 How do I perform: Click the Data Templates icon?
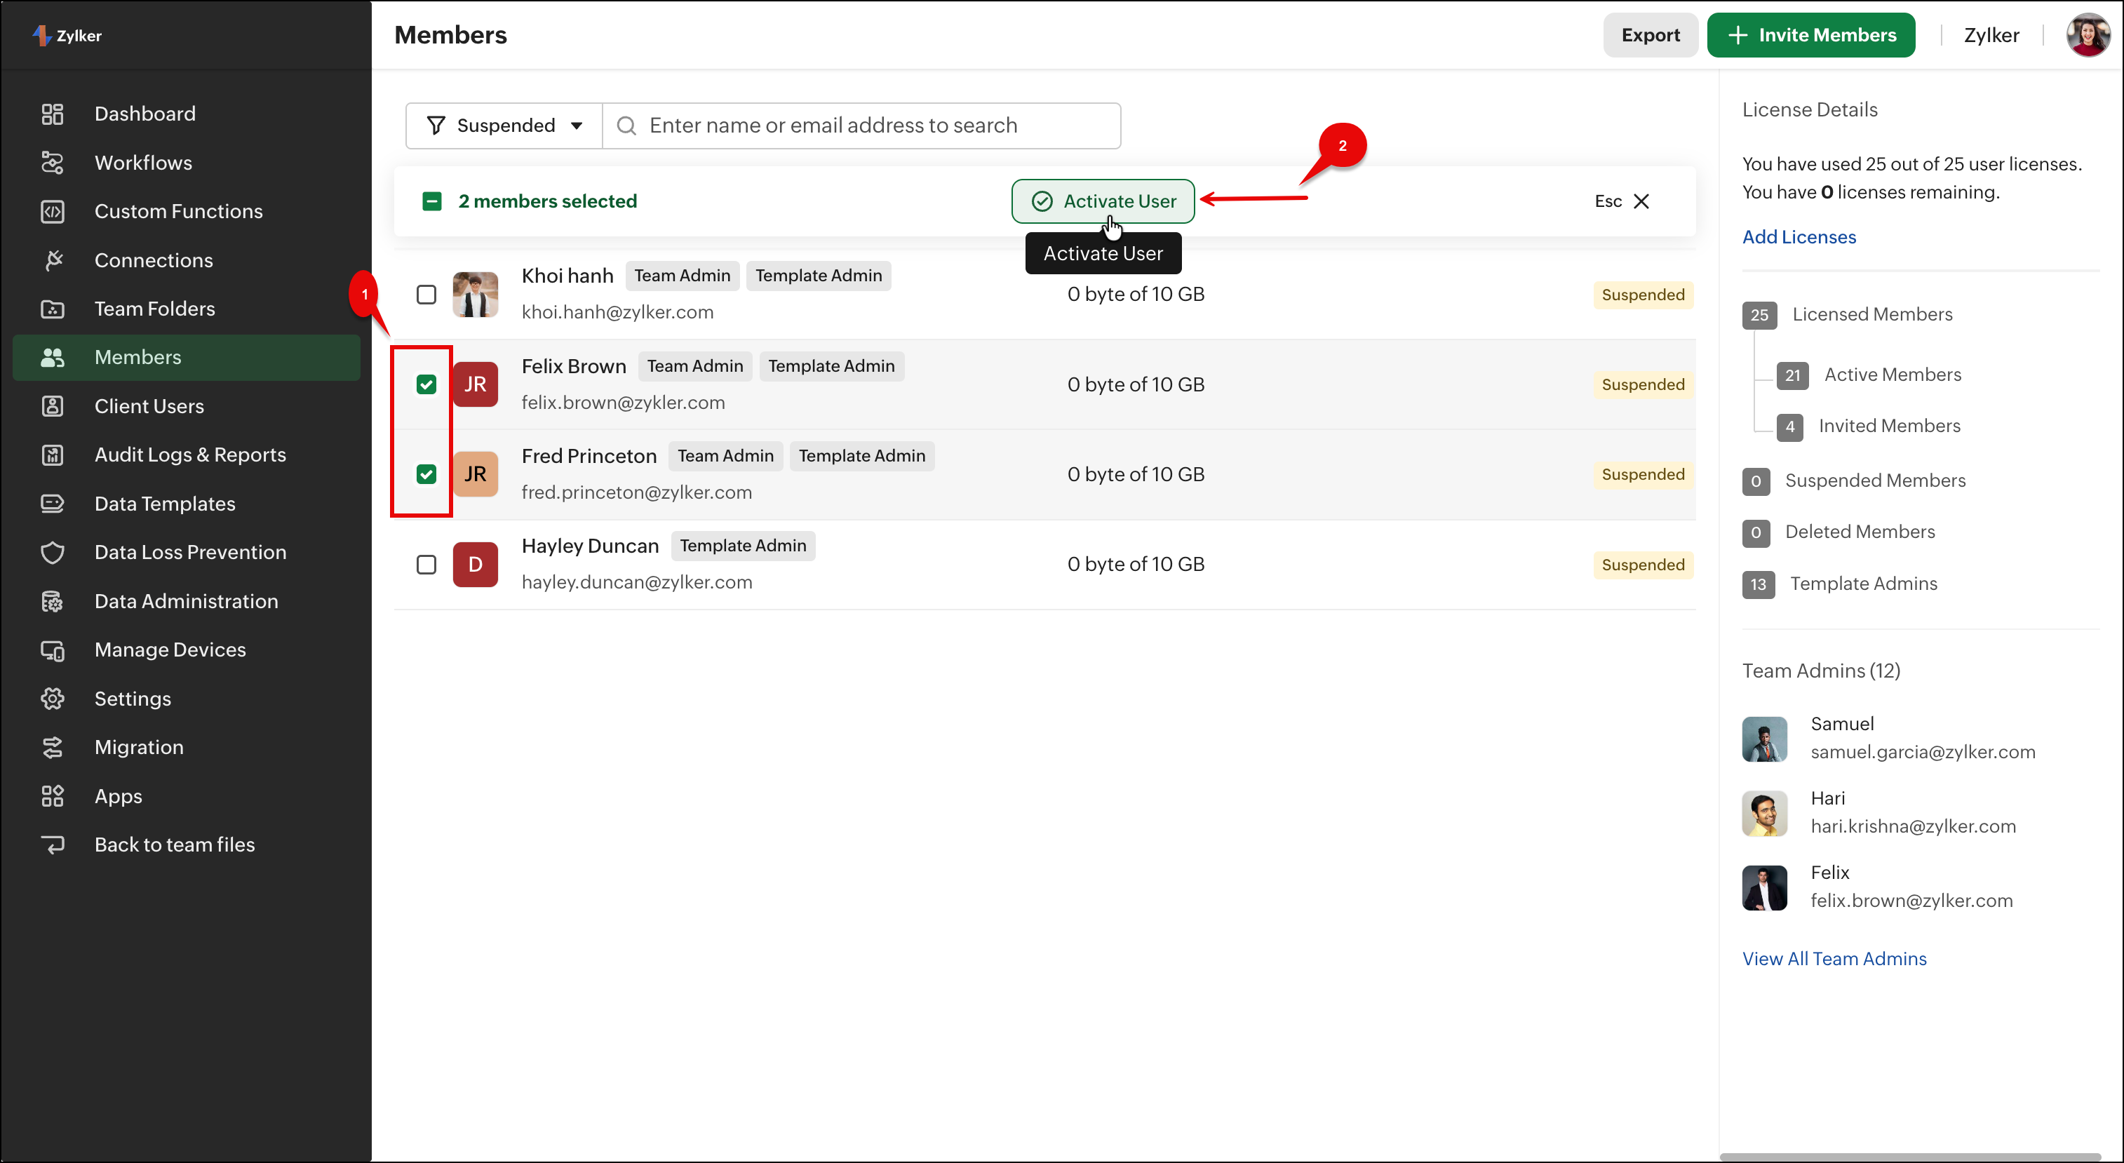(53, 504)
